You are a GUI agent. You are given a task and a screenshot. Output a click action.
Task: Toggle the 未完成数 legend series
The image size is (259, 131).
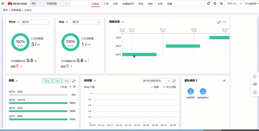point(169,87)
